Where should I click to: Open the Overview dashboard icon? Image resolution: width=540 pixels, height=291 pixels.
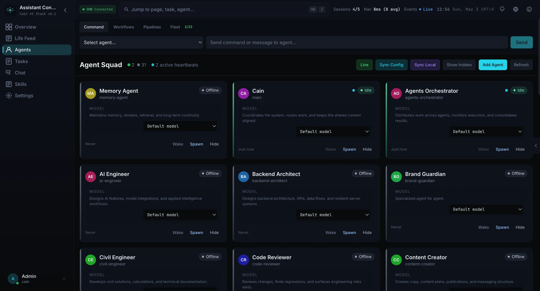9,27
